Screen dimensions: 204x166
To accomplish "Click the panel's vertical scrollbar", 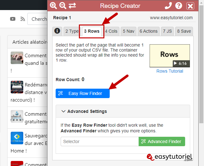I will pyautogui.click(x=201, y=64).
